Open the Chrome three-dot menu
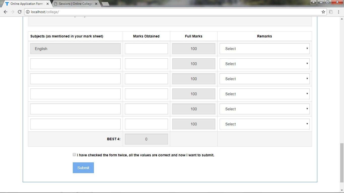This screenshot has width=344, height=193. [x=338, y=12]
